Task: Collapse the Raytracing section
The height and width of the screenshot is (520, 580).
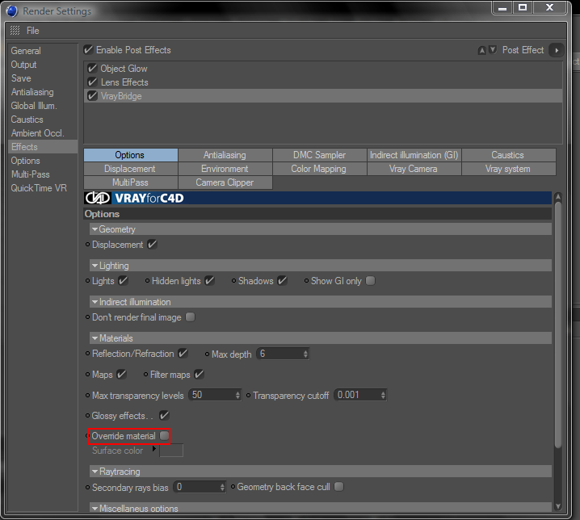Action: pos(95,472)
